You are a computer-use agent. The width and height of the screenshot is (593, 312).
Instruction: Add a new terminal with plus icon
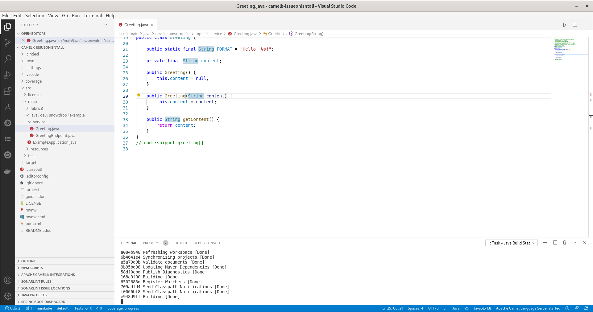pyautogui.click(x=545, y=243)
